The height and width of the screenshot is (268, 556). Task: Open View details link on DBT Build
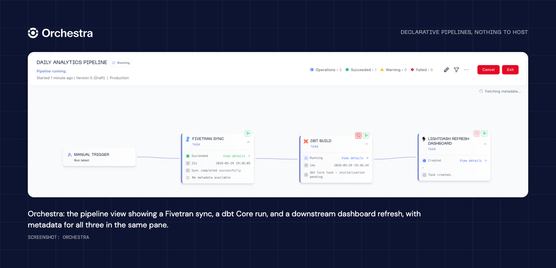(x=355, y=158)
